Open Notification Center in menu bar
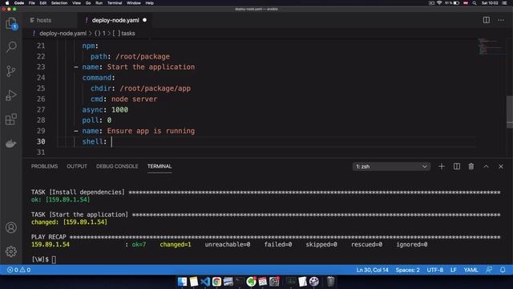Viewport: 513px width, 289px height. pos(505,3)
